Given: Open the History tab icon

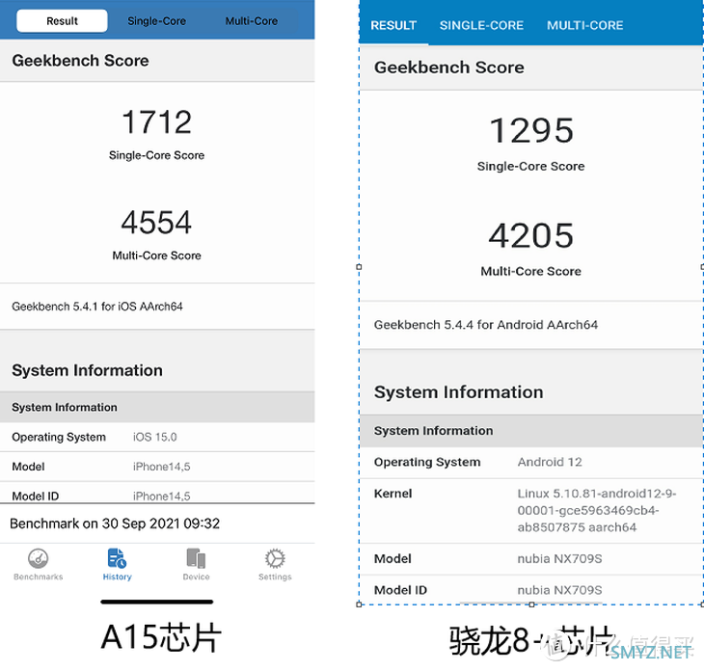Looking at the screenshot, I should [117, 558].
